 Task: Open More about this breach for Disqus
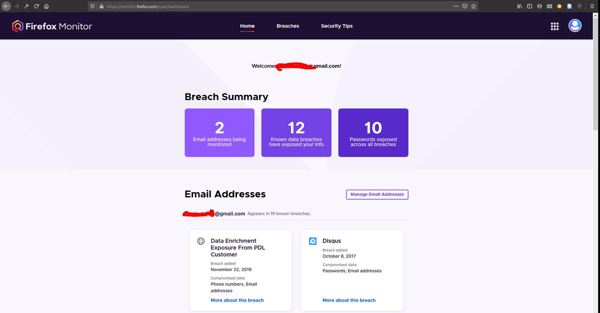click(x=348, y=300)
